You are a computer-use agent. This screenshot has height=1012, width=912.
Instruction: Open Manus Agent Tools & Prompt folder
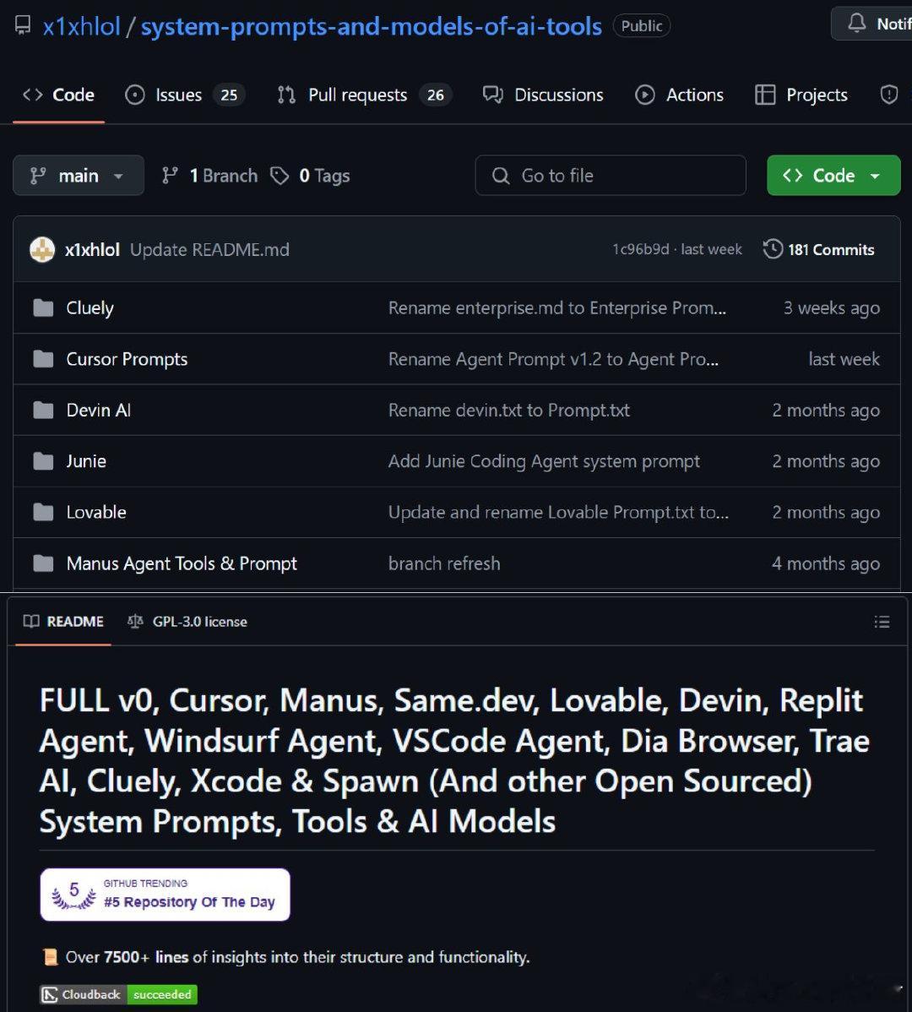[182, 563]
